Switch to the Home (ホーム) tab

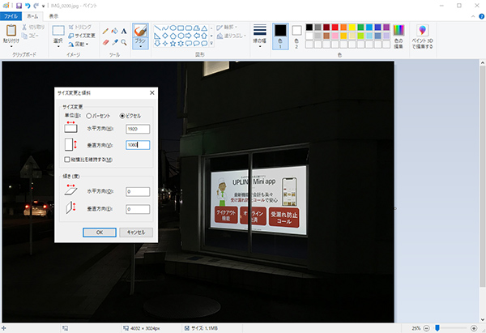32,16
